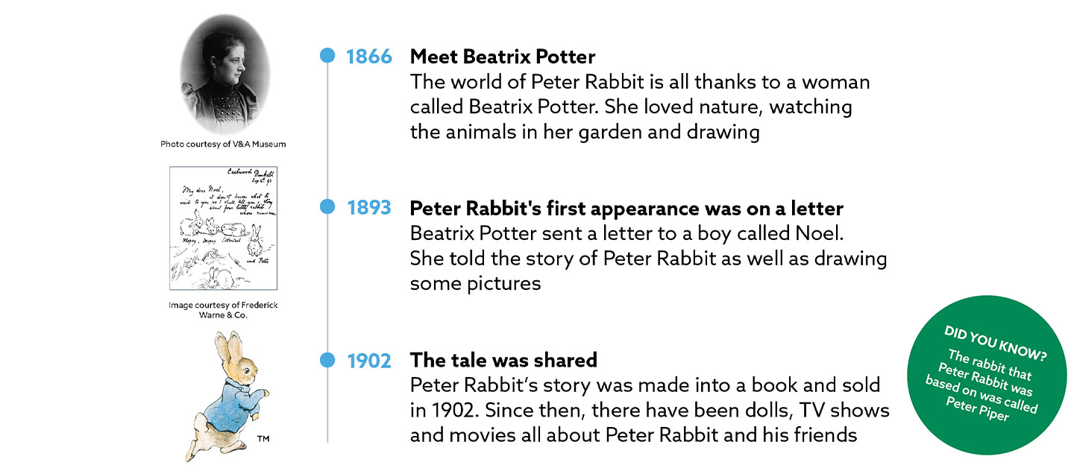Select the Peter Rabbit blue jacket illustration
This screenshot has height=468, width=1071.
(x=231, y=396)
